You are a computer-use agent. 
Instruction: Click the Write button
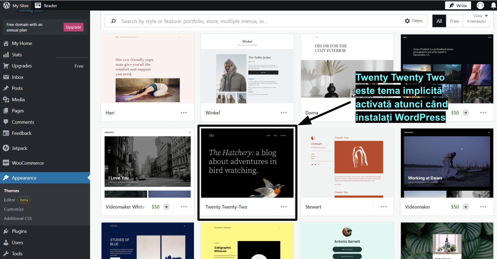coord(458,5)
